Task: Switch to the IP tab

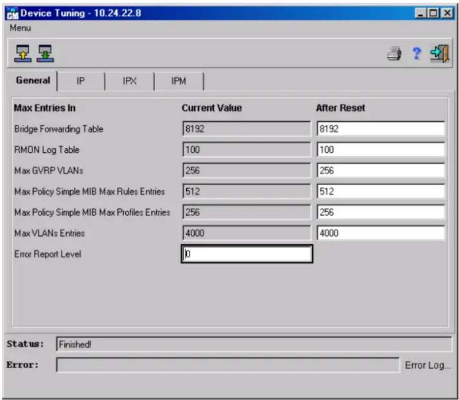Action: (x=81, y=81)
